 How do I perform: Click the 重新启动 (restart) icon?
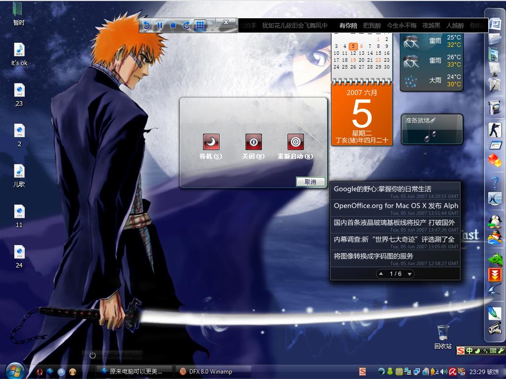pyautogui.click(x=295, y=142)
